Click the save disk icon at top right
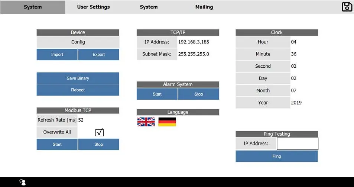The width and height of the screenshot is (354, 187). 347,7
